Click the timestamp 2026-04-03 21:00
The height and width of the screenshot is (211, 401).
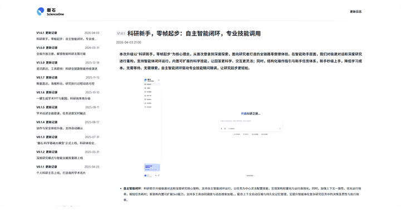[x=129, y=42]
